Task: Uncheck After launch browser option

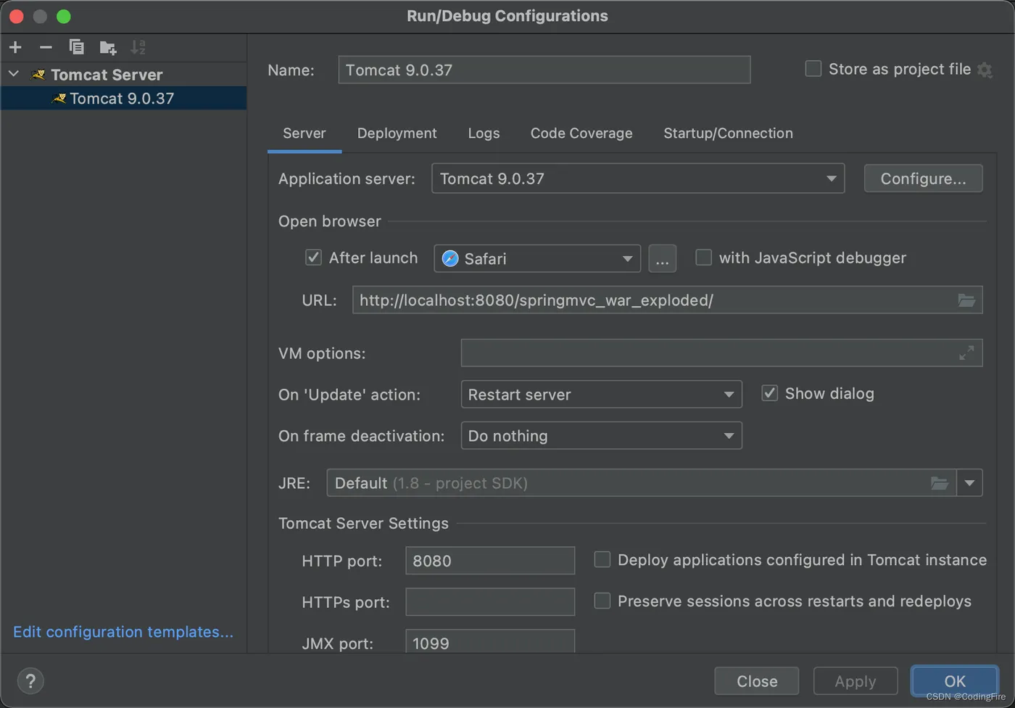Action: [x=313, y=258]
